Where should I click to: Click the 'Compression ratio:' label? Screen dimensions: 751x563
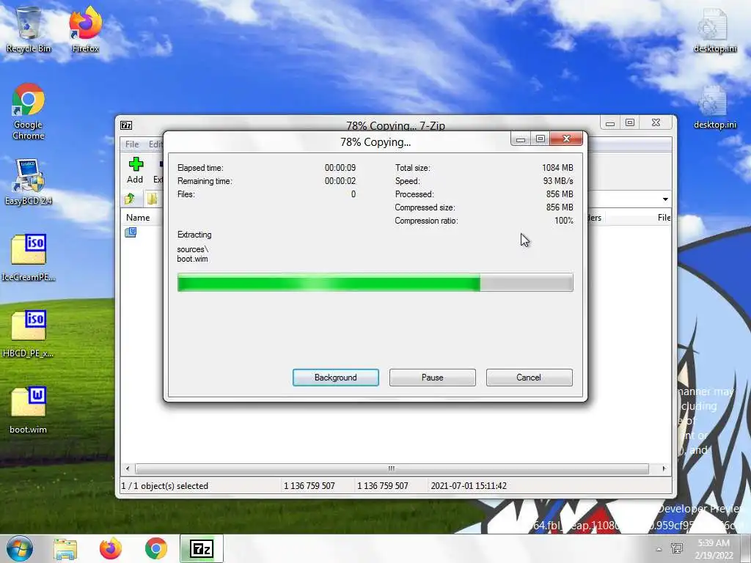pos(426,221)
